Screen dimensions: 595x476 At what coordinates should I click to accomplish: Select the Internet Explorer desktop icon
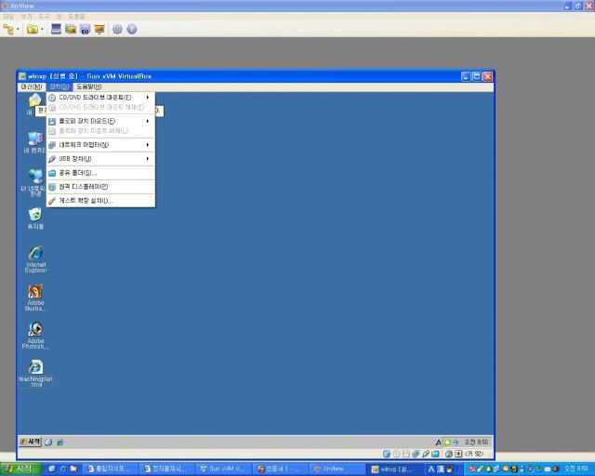tap(35, 259)
